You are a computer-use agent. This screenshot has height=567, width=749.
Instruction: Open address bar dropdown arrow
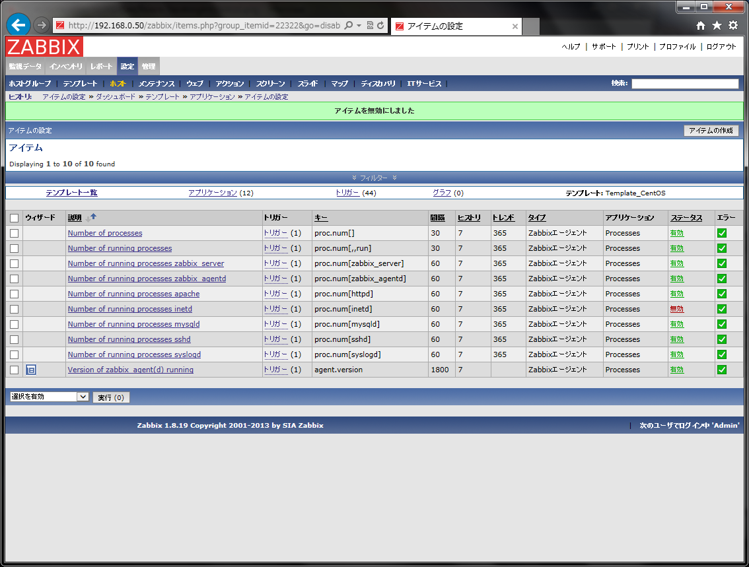tap(359, 25)
